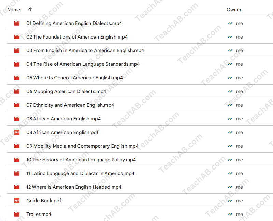Sort by the Name column header
The height and width of the screenshot is (221, 273).
[x=14, y=10]
